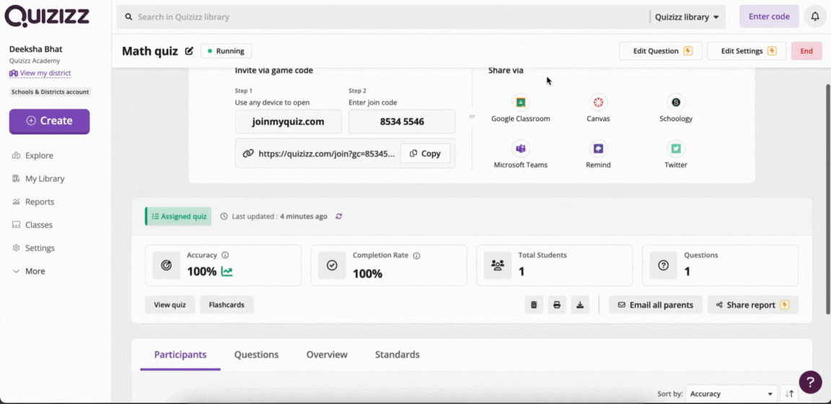
Task: Click the completion rate checkmark icon
Action: pyautogui.click(x=332, y=265)
